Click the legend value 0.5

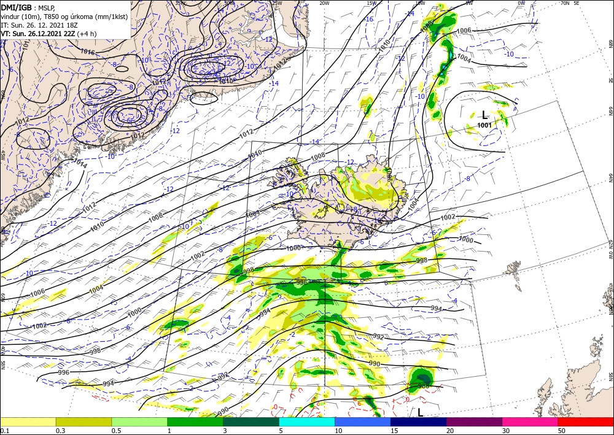coord(116,431)
